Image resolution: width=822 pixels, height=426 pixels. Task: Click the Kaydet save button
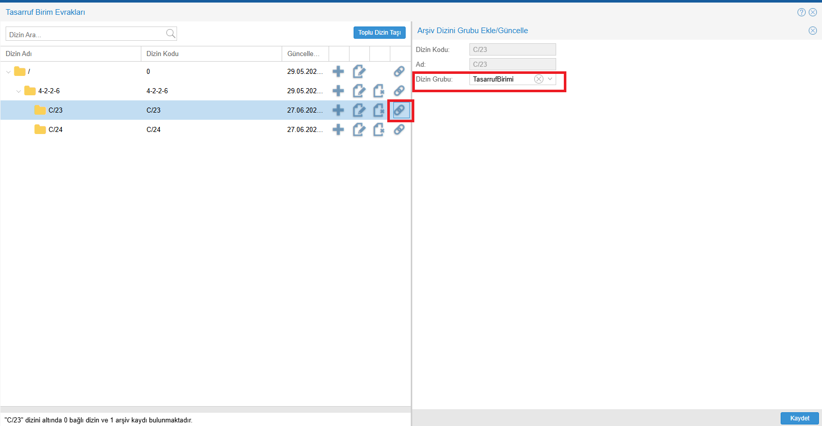[799, 418]
